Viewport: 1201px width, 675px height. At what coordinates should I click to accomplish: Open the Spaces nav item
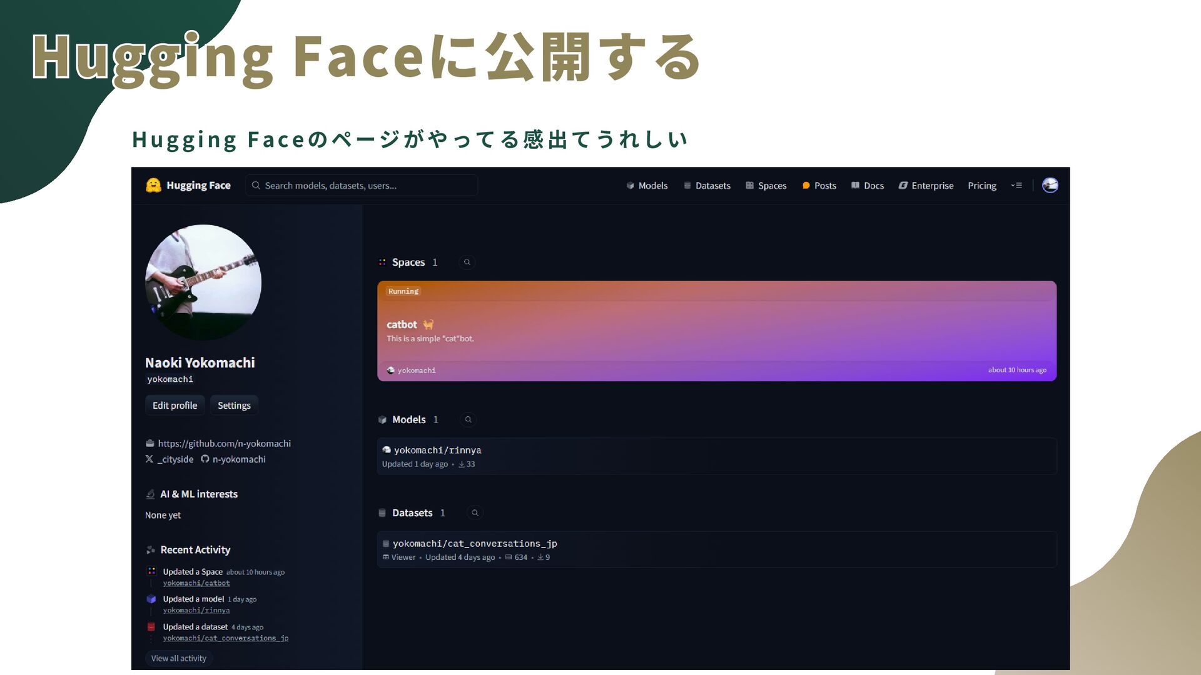point(766,186)
